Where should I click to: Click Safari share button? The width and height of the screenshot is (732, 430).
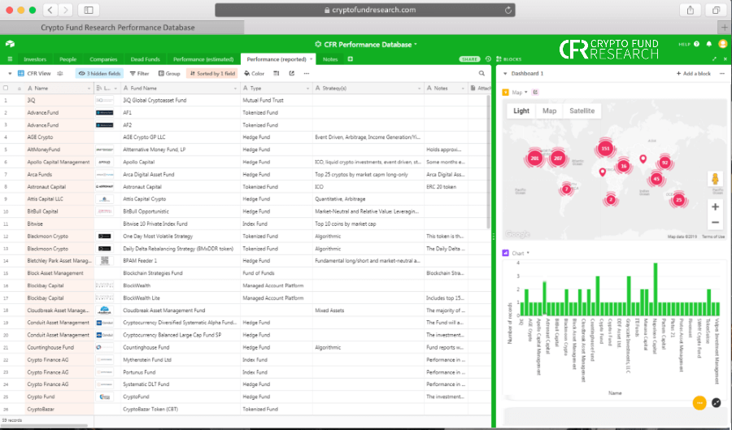(691, 10)
